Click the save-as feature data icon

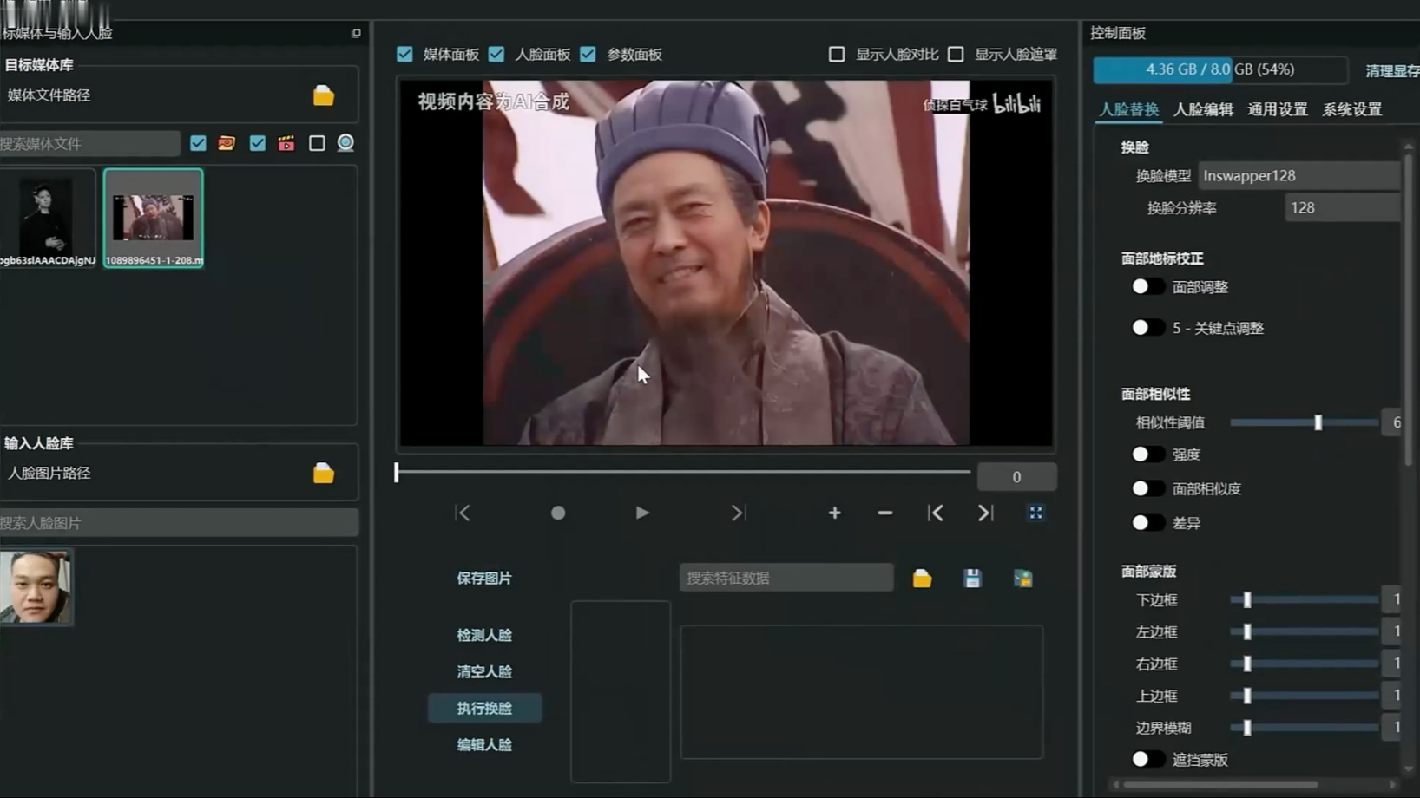point(1022,579)
